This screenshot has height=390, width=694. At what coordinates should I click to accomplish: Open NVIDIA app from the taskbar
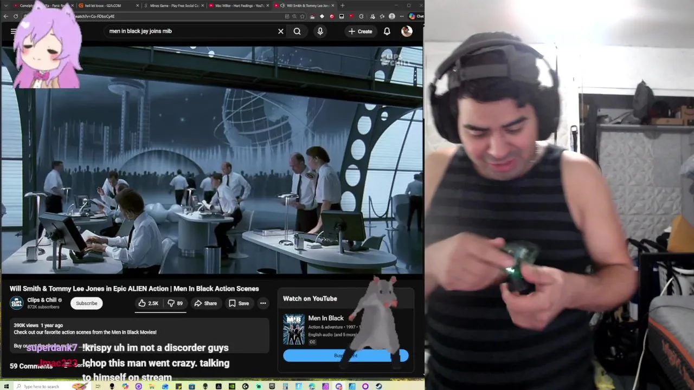pyautogui.click(x=232, y=386)
